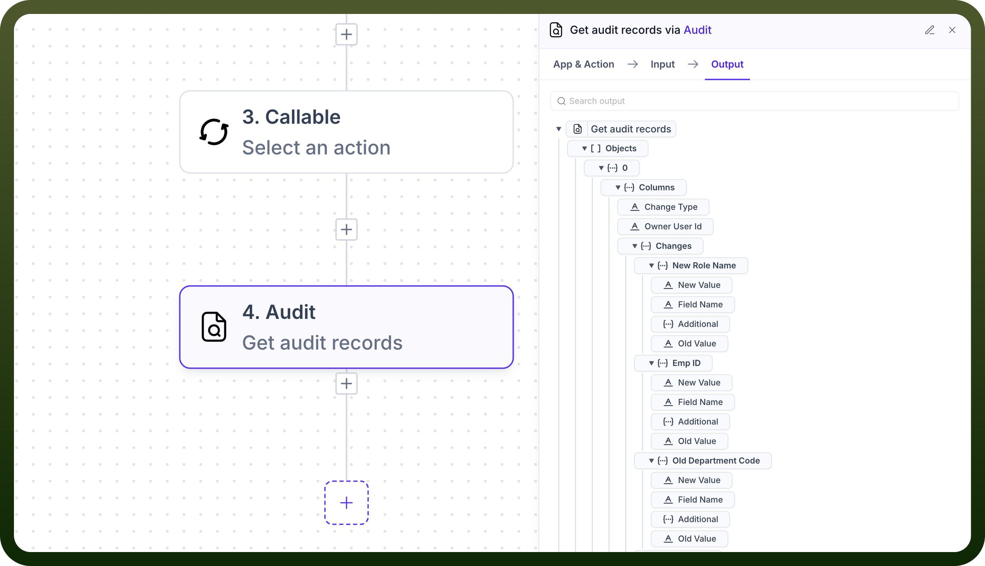The image size is (985, 566).
Task: Collapse the New Role Name node
Action: [x=651, y=266]
